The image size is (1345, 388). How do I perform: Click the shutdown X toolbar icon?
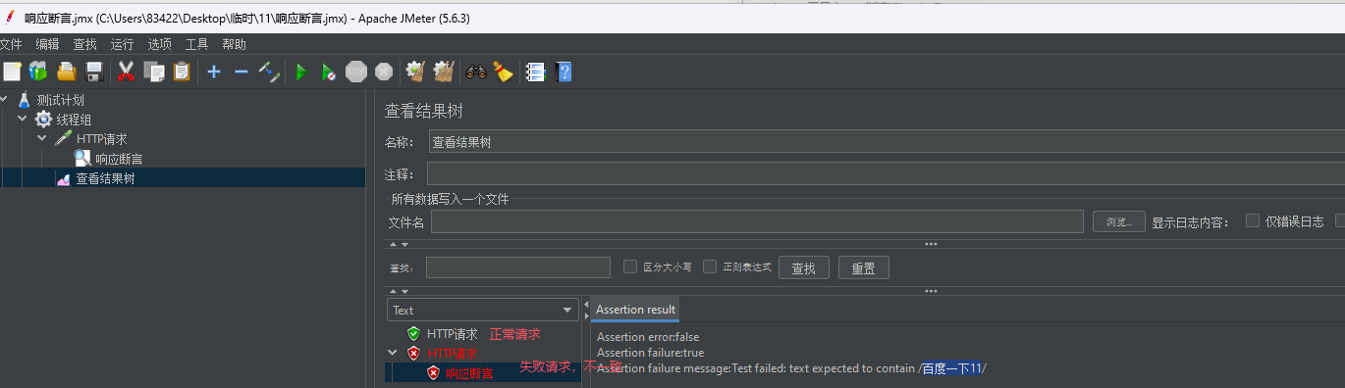coord(384,72)
